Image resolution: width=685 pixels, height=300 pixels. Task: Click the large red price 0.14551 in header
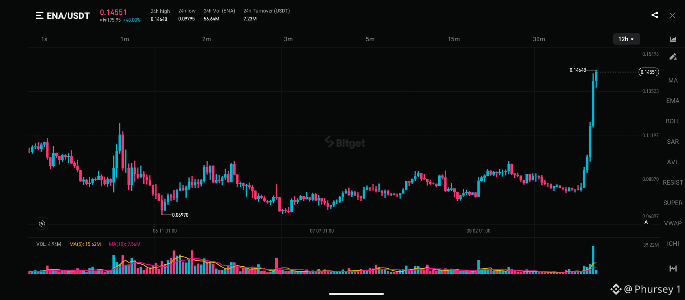tap(113, 12)
